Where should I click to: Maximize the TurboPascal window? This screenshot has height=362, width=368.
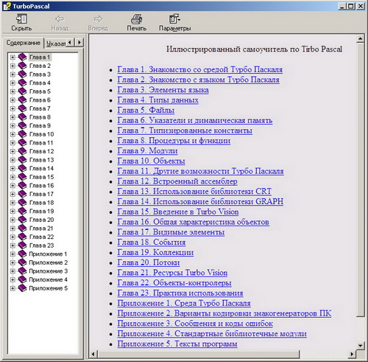(x=351, y=6)
